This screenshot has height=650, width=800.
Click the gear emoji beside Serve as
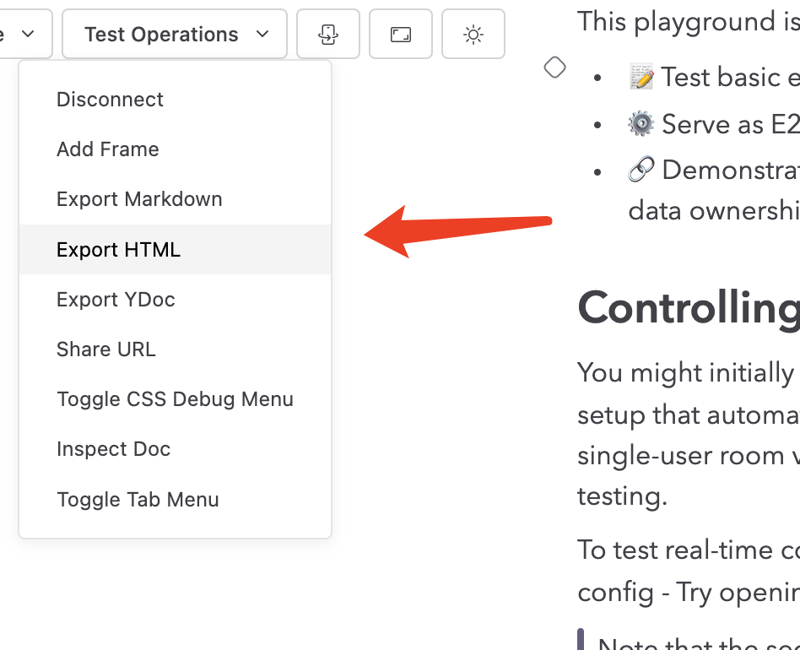click(x=641, y=123)
